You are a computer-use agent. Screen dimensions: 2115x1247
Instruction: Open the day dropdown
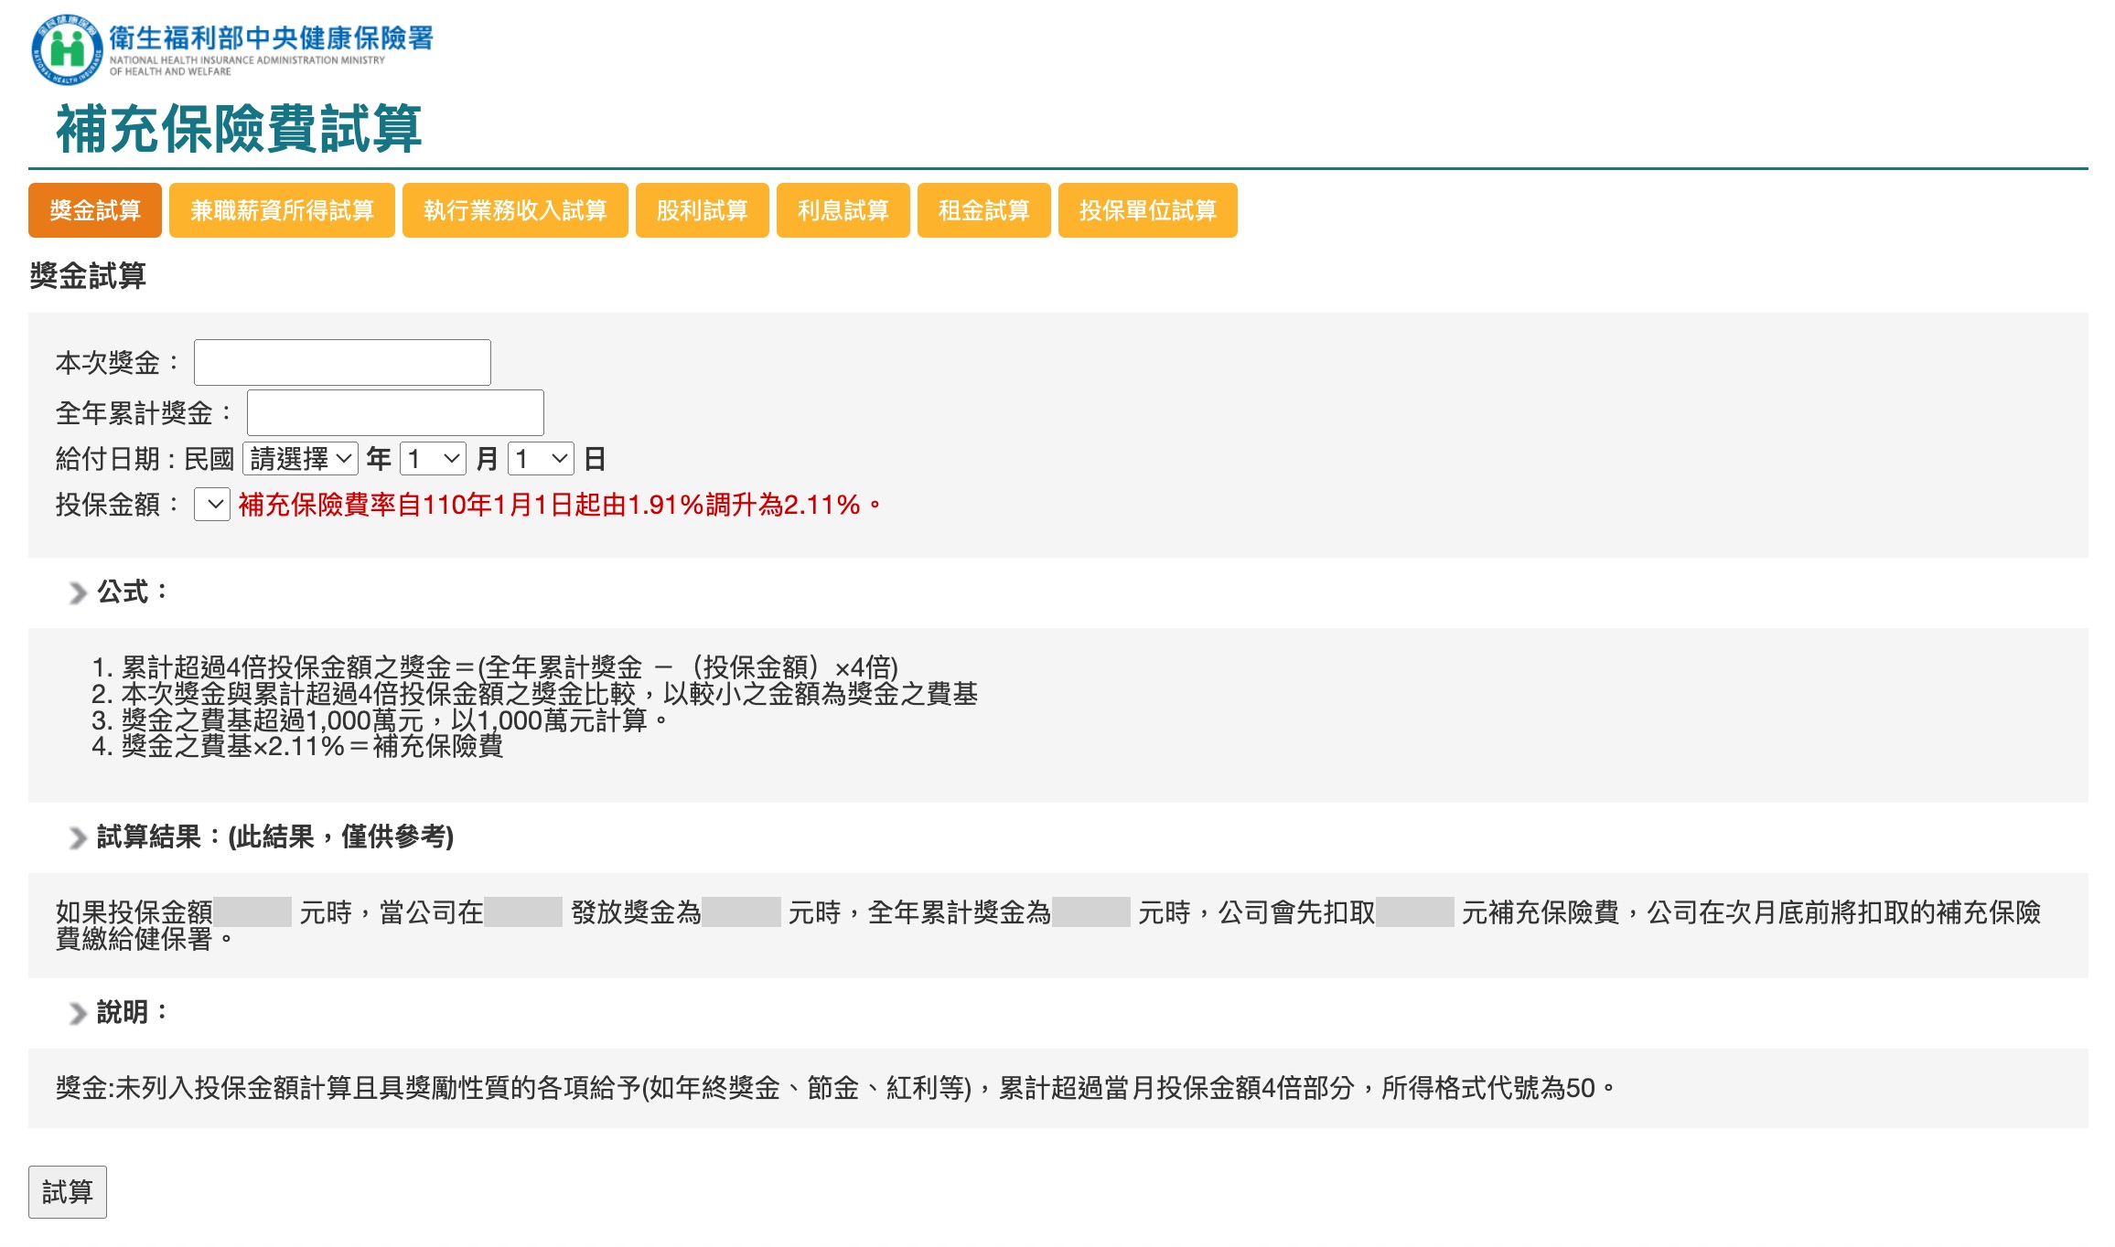(541, 459)
